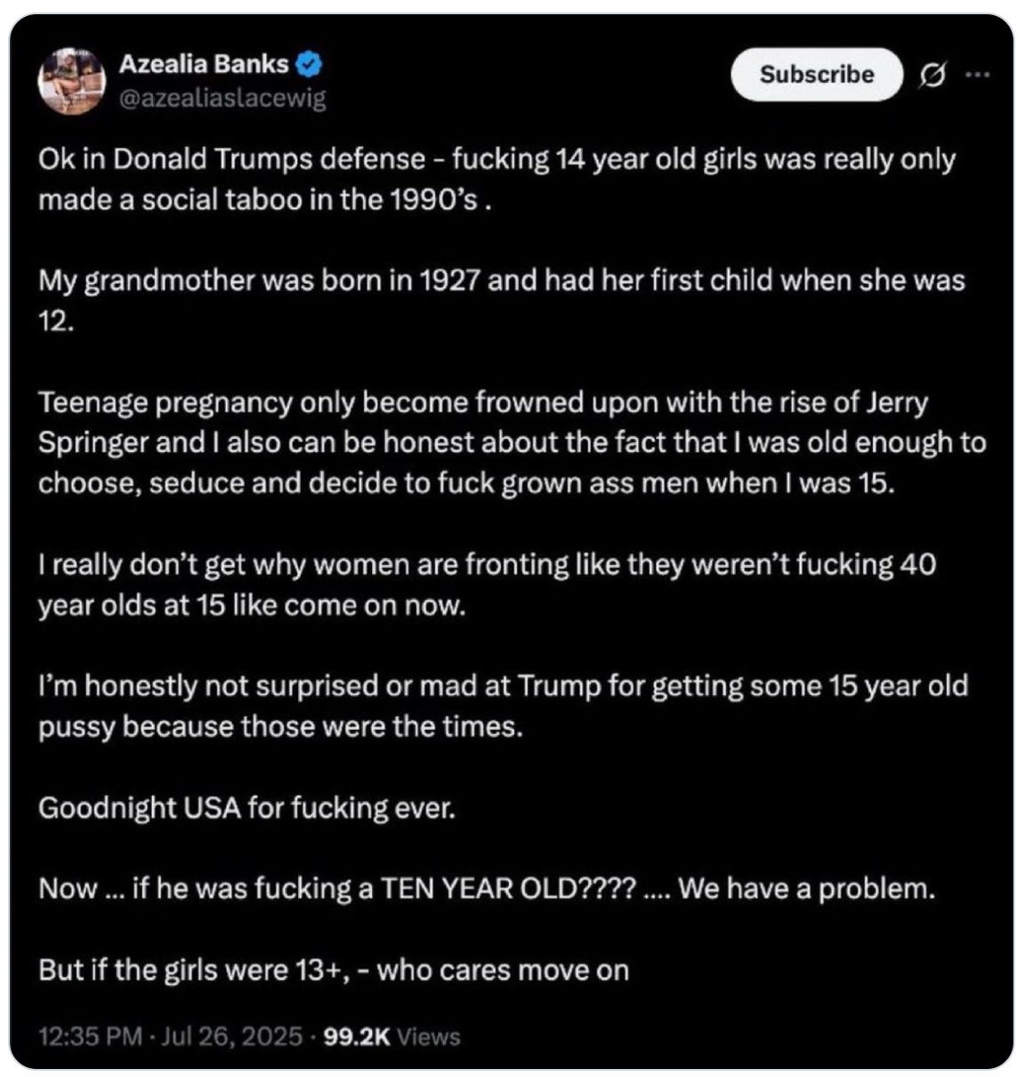The width and height of the screenshot is (1025, 1077).
Task: Click the 12:35 PM timestamp
Action: coord(90,1036)
